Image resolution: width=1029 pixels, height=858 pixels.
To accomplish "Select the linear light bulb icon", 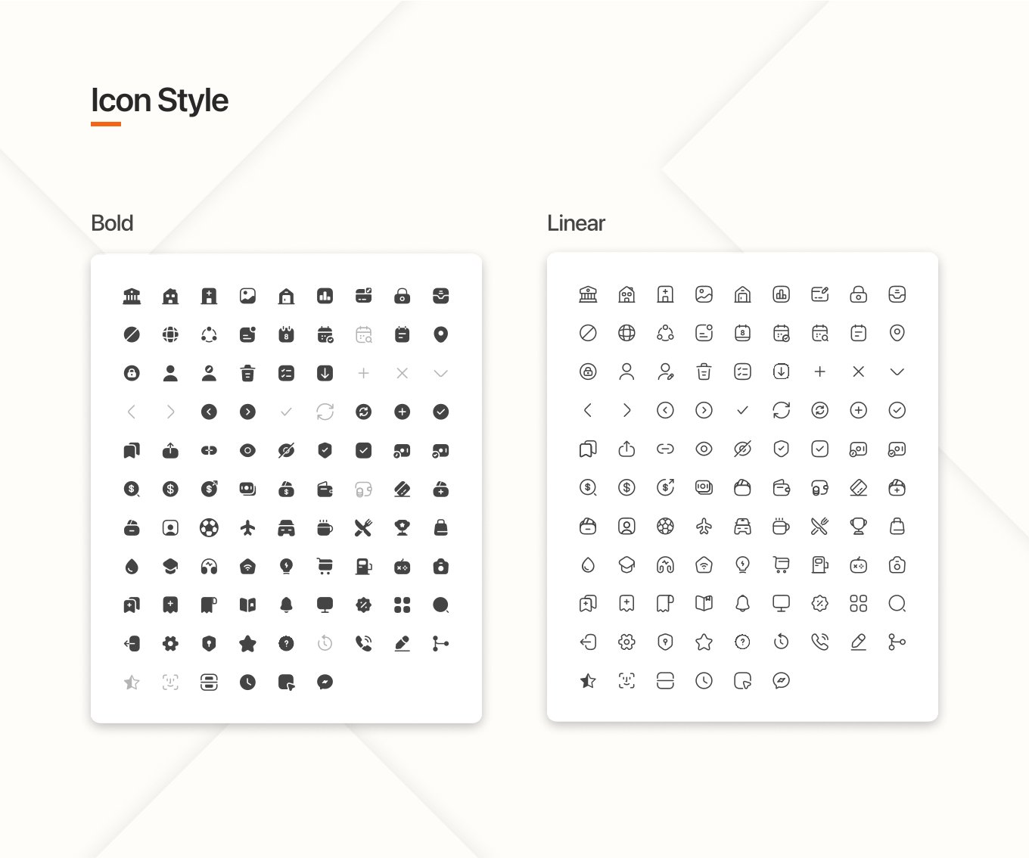I will 742,564.
